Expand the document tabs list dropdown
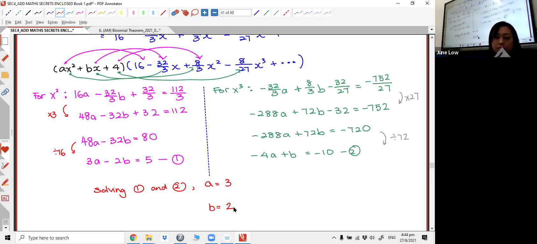 pos(432,30)
